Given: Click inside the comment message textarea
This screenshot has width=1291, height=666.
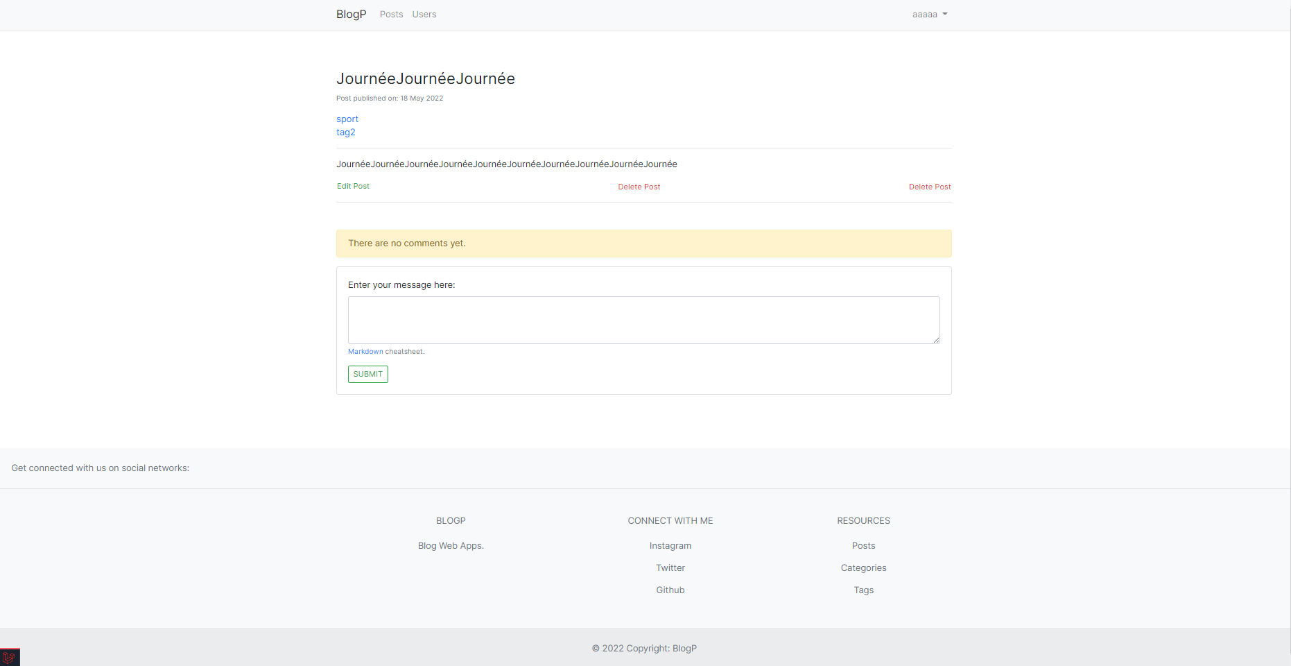Looking at the screenshot, I should coord(643,320).
